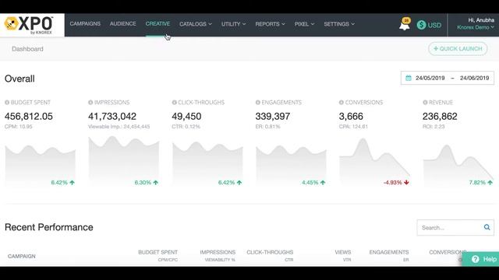The image size is (499, 280).
Task: Sort by Budget Spent column header
Action: click(157, 252)
